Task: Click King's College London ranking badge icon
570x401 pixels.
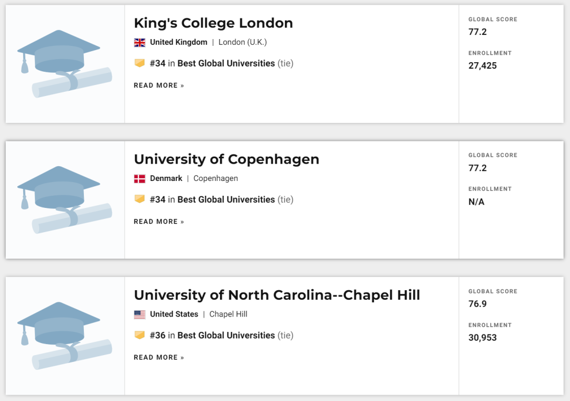Action: [139, 63]
